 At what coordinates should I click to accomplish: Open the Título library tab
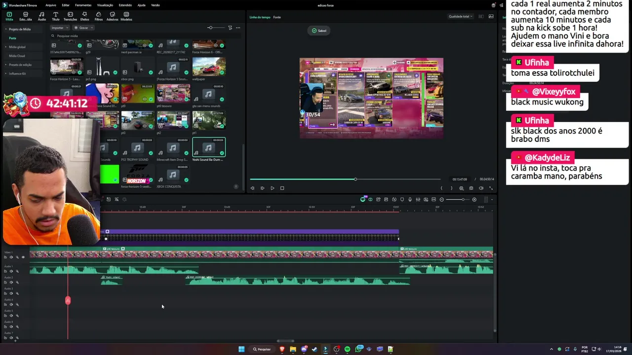pyautogui.click(x=56, y=16)
